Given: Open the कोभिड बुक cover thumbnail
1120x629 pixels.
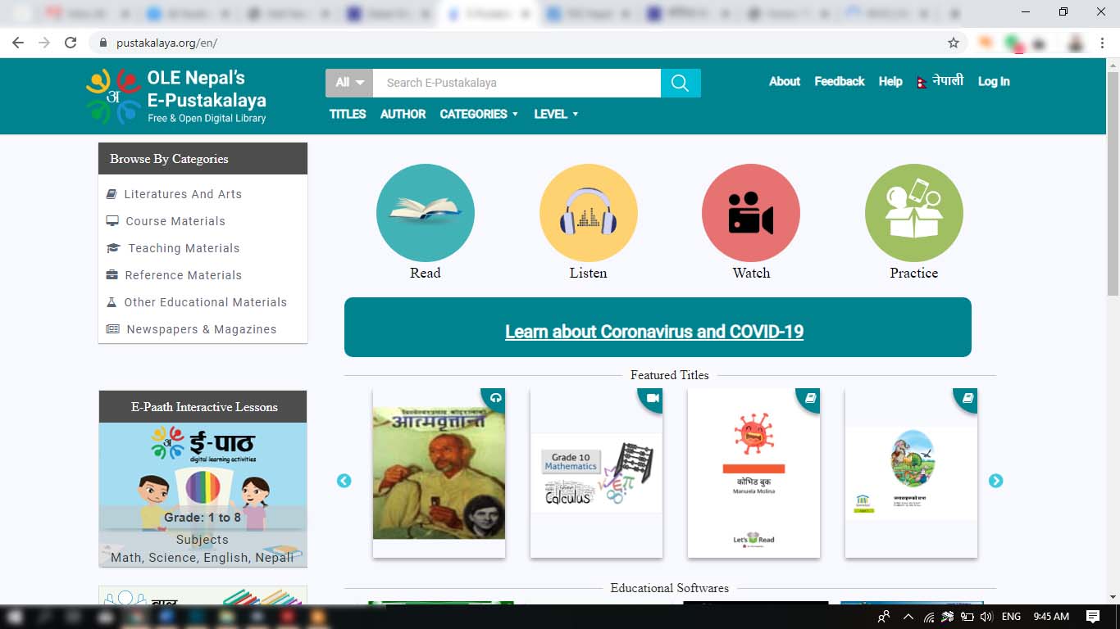Looking at the screenshot, I should pos(753,473).
